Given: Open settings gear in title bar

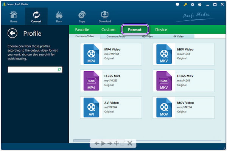Looking at the screenshot, I should point(193,5).
